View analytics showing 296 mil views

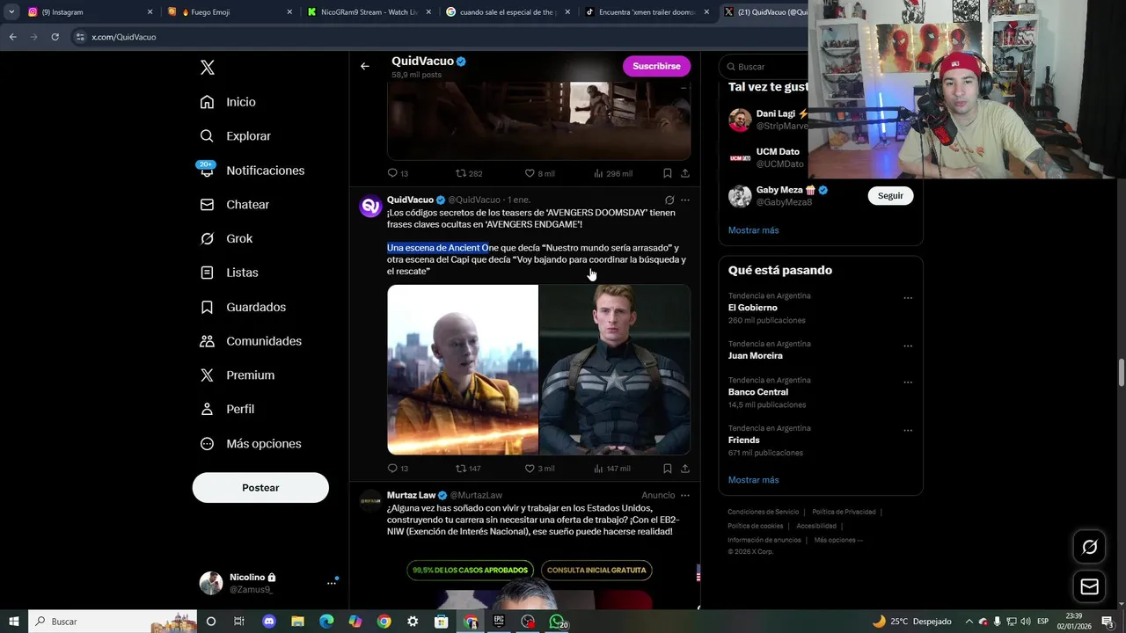(x=613, y=173)
